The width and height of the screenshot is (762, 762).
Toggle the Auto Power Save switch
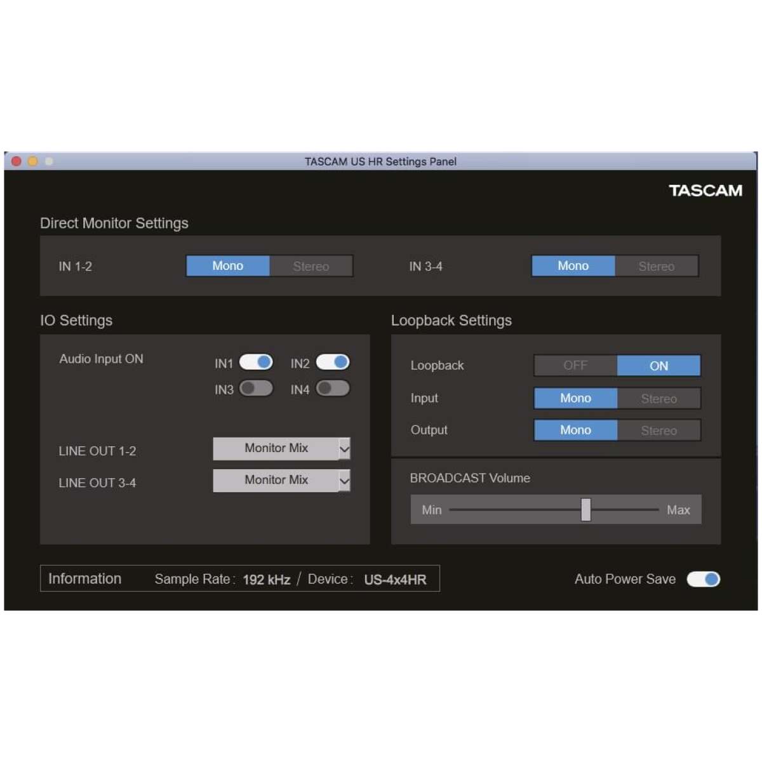tap(704, 579)
